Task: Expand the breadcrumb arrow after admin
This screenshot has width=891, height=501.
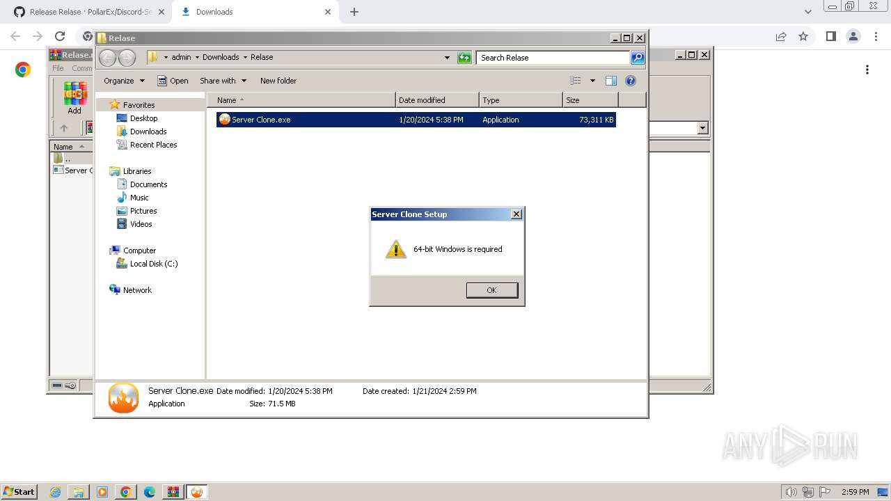Action: click(196, 58)
